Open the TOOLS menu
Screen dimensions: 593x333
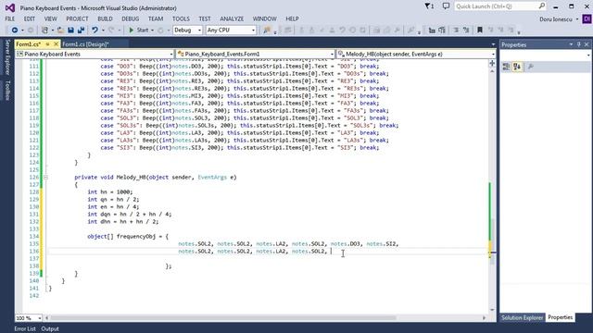coord(182,18)
